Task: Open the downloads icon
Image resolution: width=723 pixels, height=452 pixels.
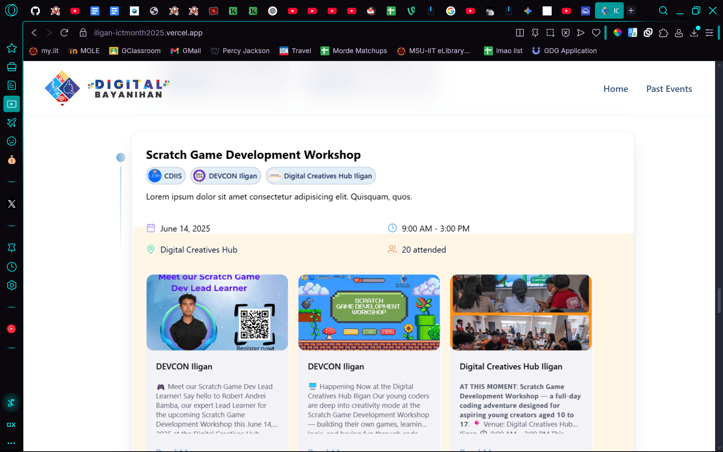Action: [694, 33]
